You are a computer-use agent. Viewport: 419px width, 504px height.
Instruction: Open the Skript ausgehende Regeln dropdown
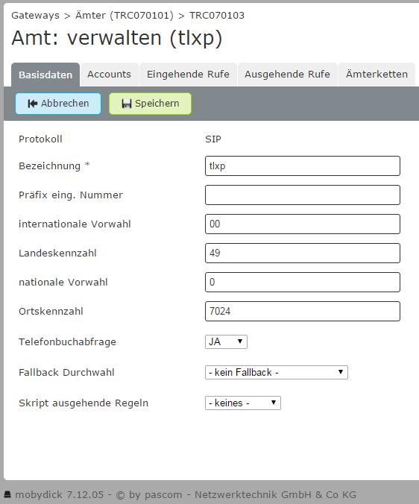pyautogui.click(x=243, y=403)
